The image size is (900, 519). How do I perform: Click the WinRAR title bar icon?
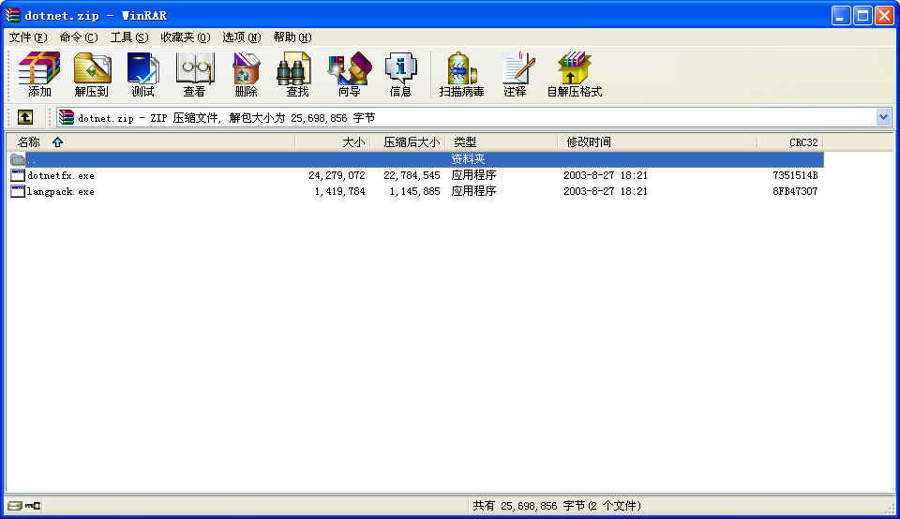[12, 15]
